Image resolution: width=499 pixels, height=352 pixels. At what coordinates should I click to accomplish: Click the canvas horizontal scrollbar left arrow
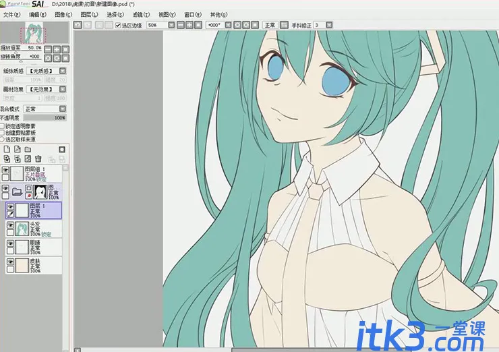pyautogui.click(x=77, y=350)
